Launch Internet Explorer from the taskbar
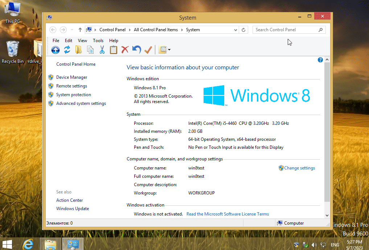369x250 pixels. [28, 244]
